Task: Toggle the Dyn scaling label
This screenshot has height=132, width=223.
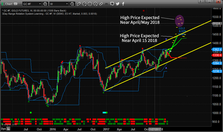Action: [4, 128]
